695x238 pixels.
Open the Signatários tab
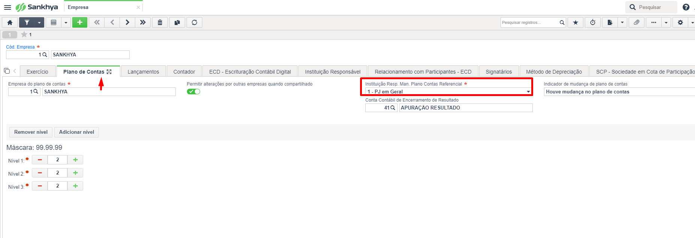(499, 72)
